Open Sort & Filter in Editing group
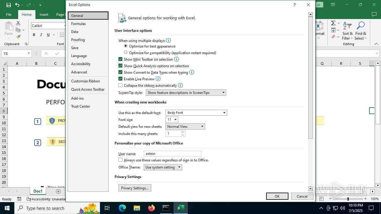 [x=347, y=31]
